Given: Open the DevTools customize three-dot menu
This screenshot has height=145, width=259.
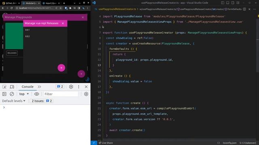Looking at the screenshot, I should click(x=79, y=87).
